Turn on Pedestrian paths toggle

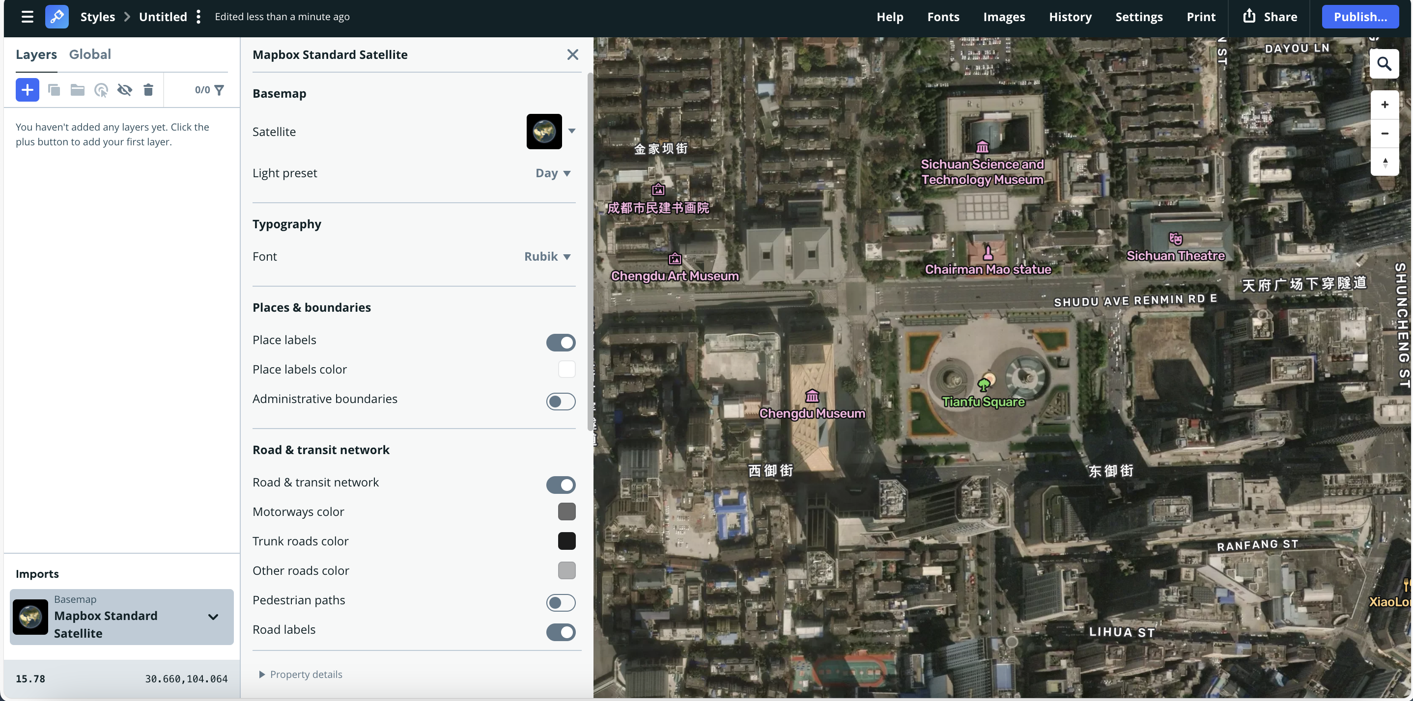pyautogui.click(x=560, y=602)
